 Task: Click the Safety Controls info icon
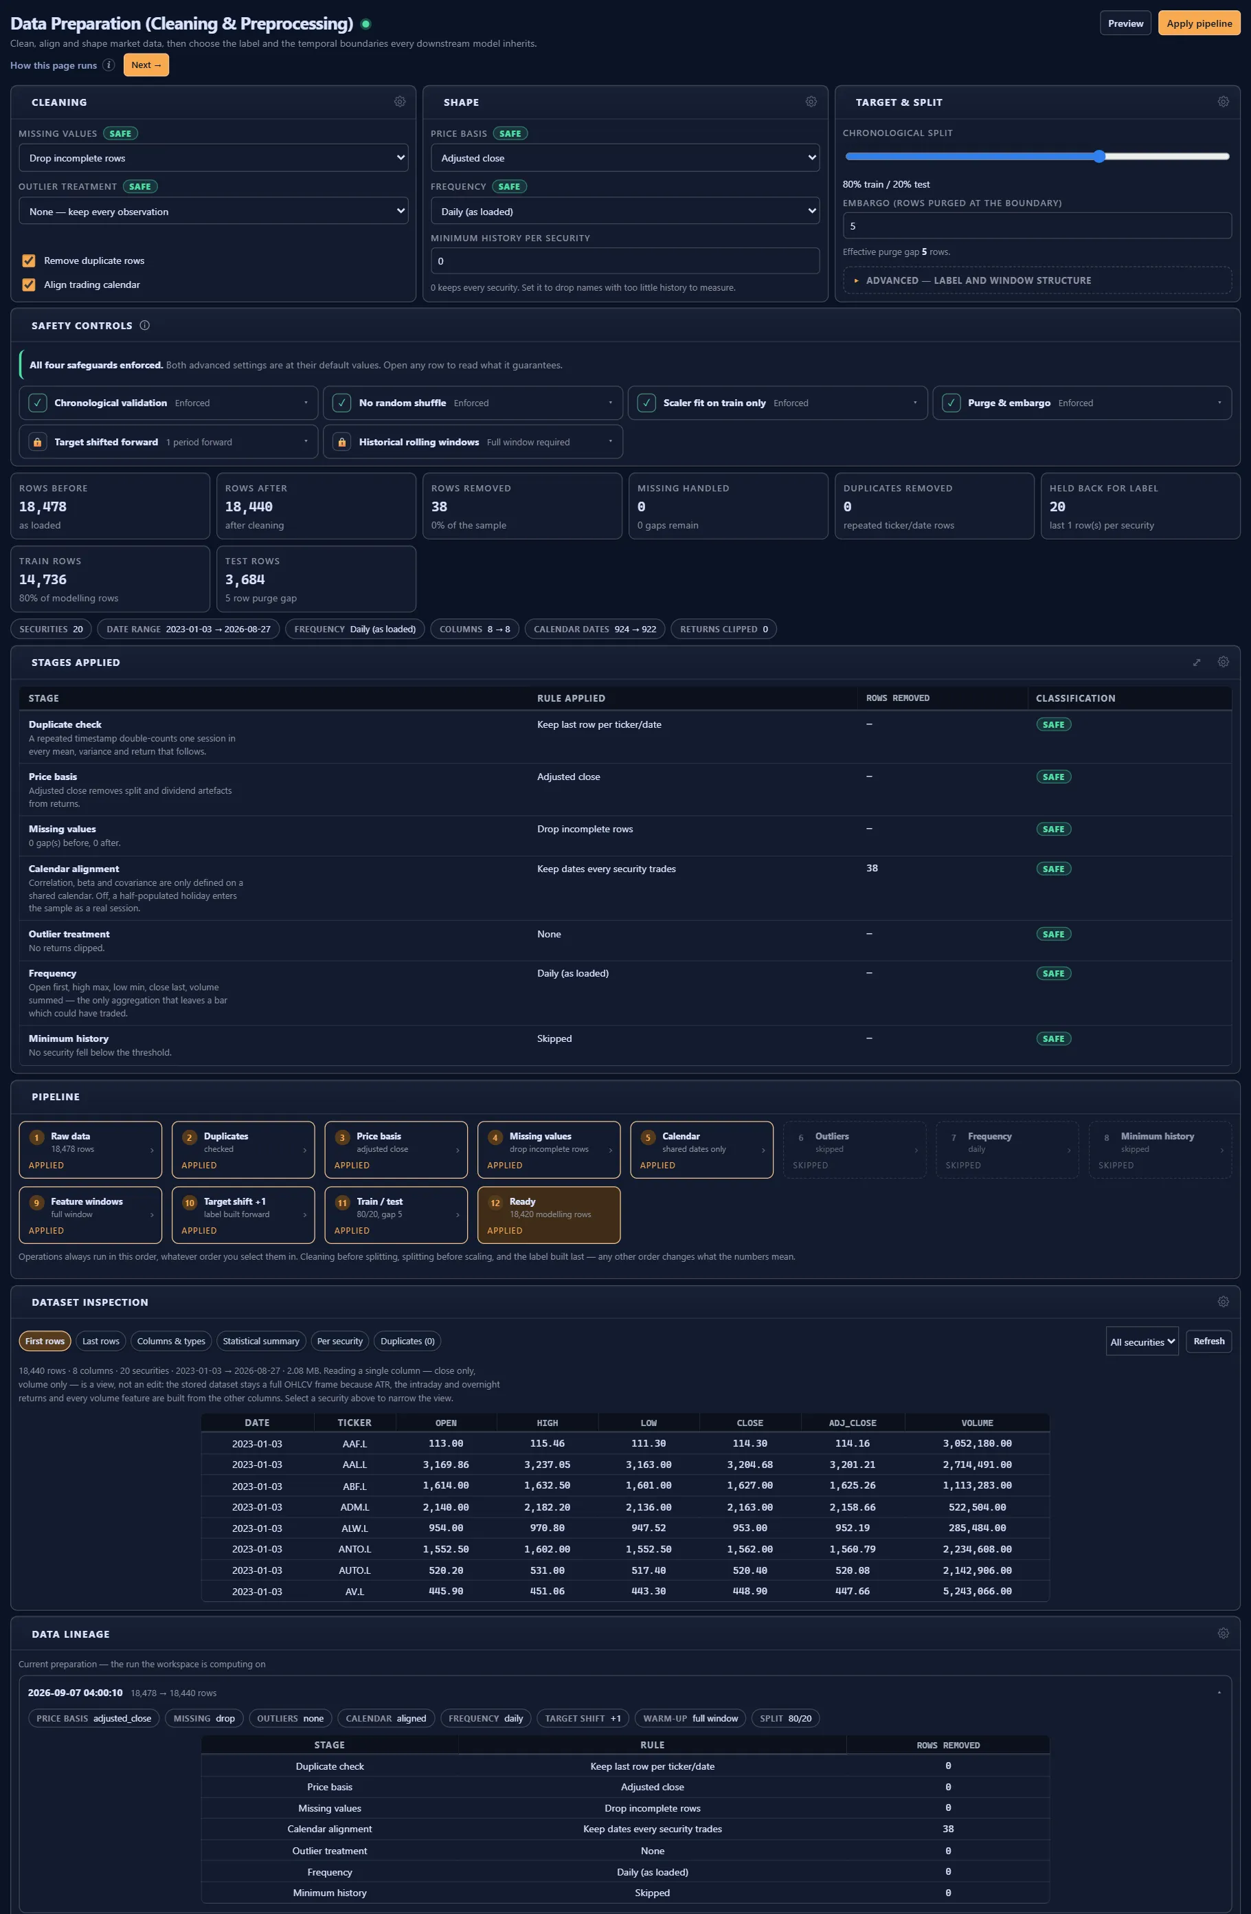pyautogui.click(x=145, y=326)
